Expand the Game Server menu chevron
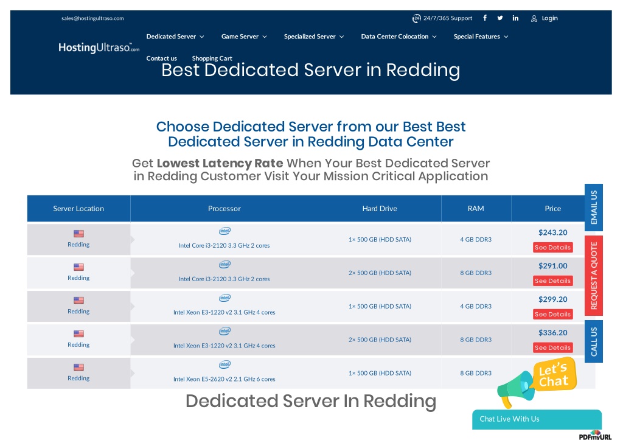The image size is (623, 440). coord(265,37)
